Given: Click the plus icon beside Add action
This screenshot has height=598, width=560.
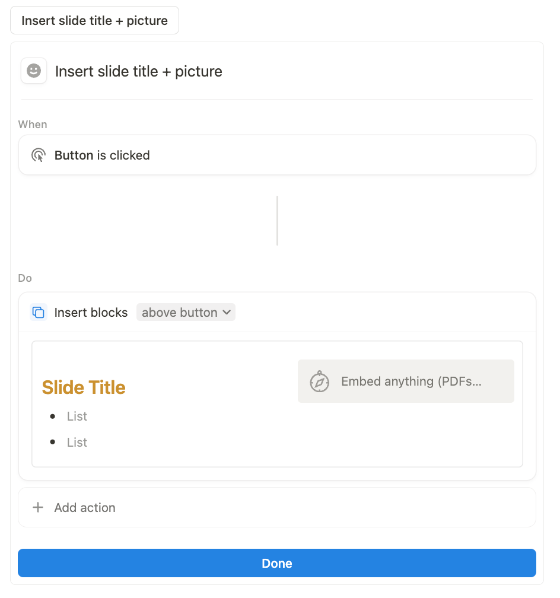Looking at the screenshot, I should [x=38, y=507].
